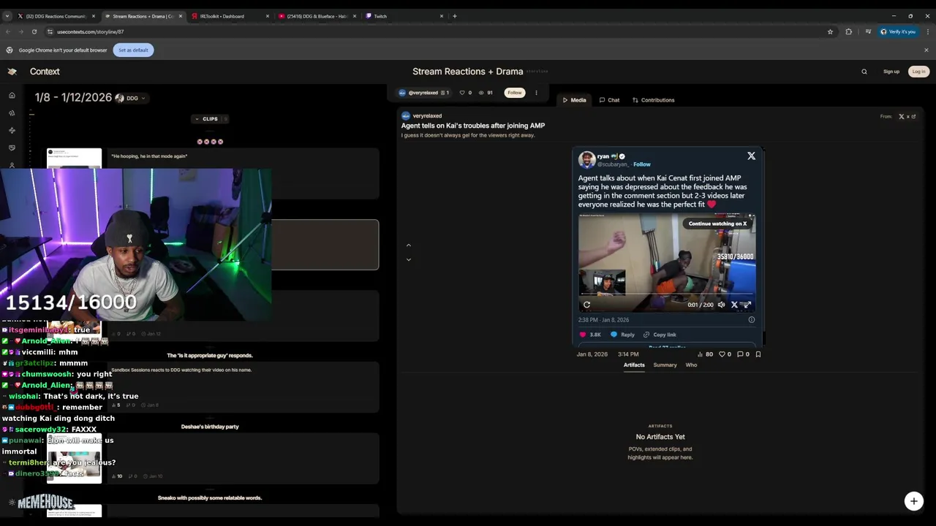The image size is (936, 526).
Task: Open Deshae's birthday party clip
Action: (213, 457)
